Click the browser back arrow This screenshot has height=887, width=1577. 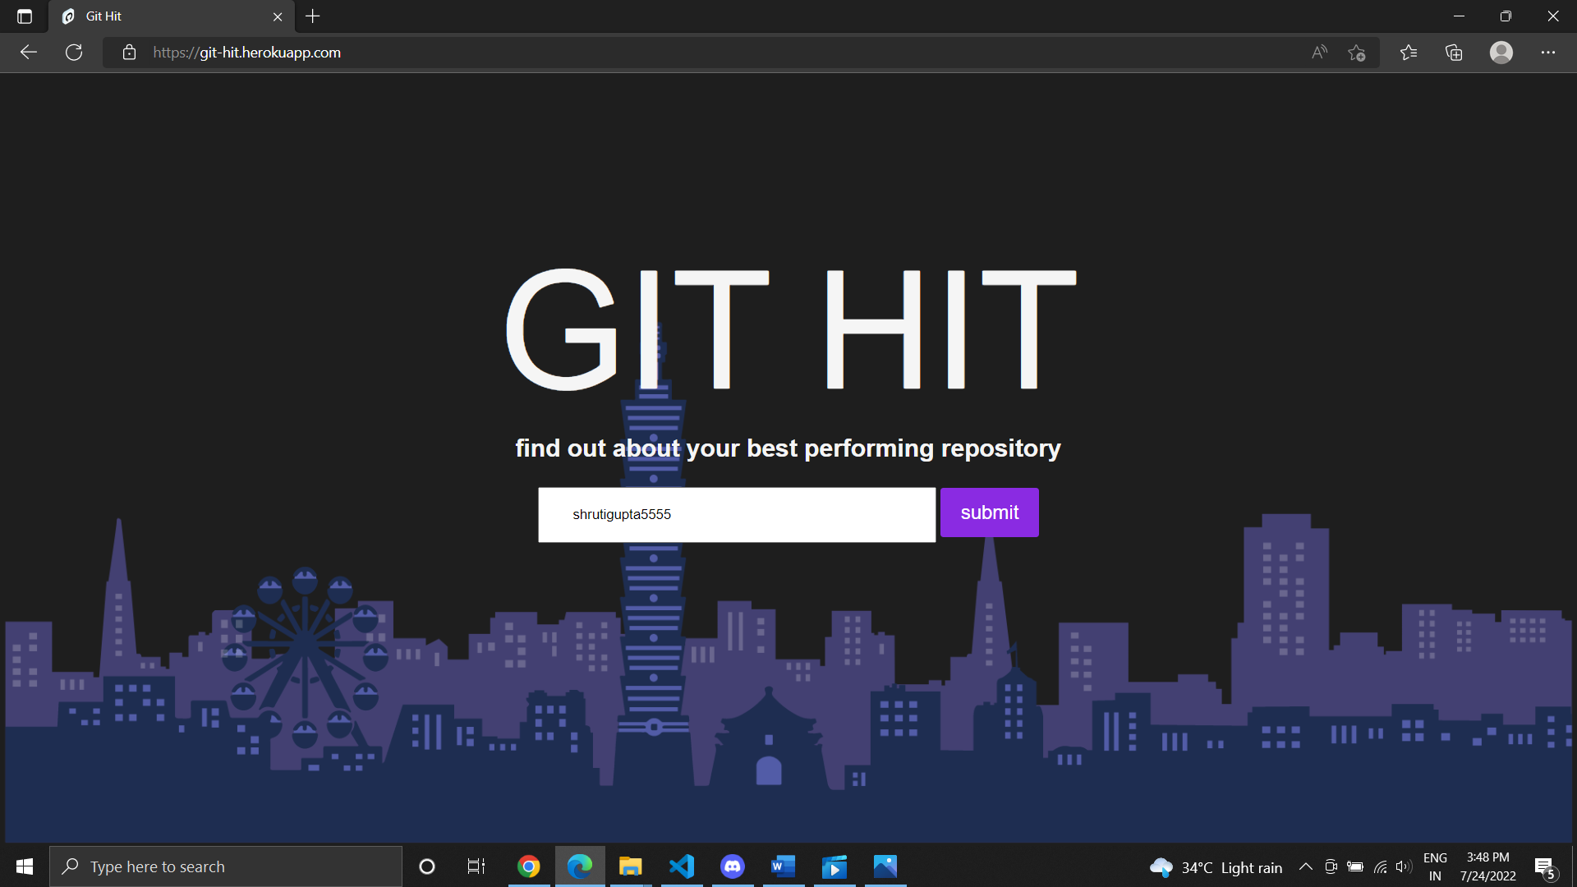point(29,53)
